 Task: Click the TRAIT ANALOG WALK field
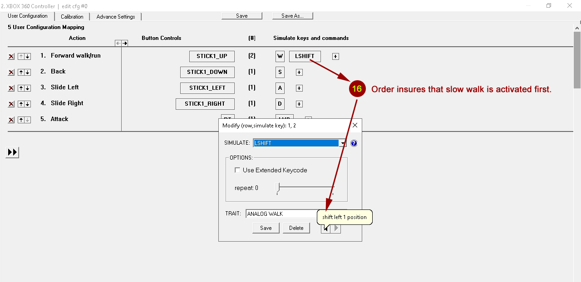pyautogui.click(x=281, y=214)
